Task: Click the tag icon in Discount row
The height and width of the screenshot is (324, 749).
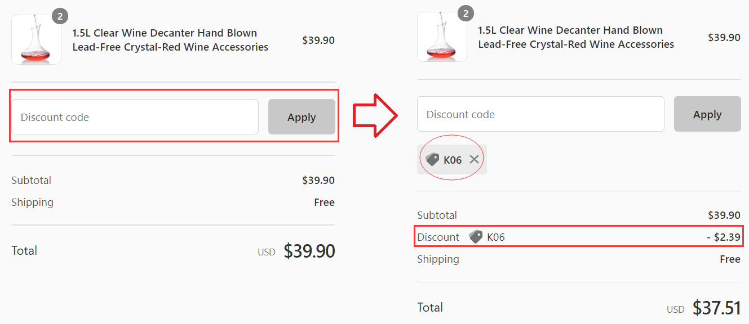Action: click(476, 237)
